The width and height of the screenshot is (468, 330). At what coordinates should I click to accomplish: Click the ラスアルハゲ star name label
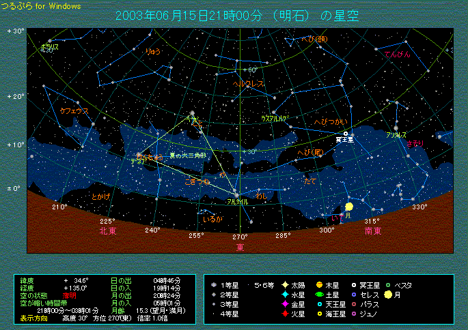[275, 118]
